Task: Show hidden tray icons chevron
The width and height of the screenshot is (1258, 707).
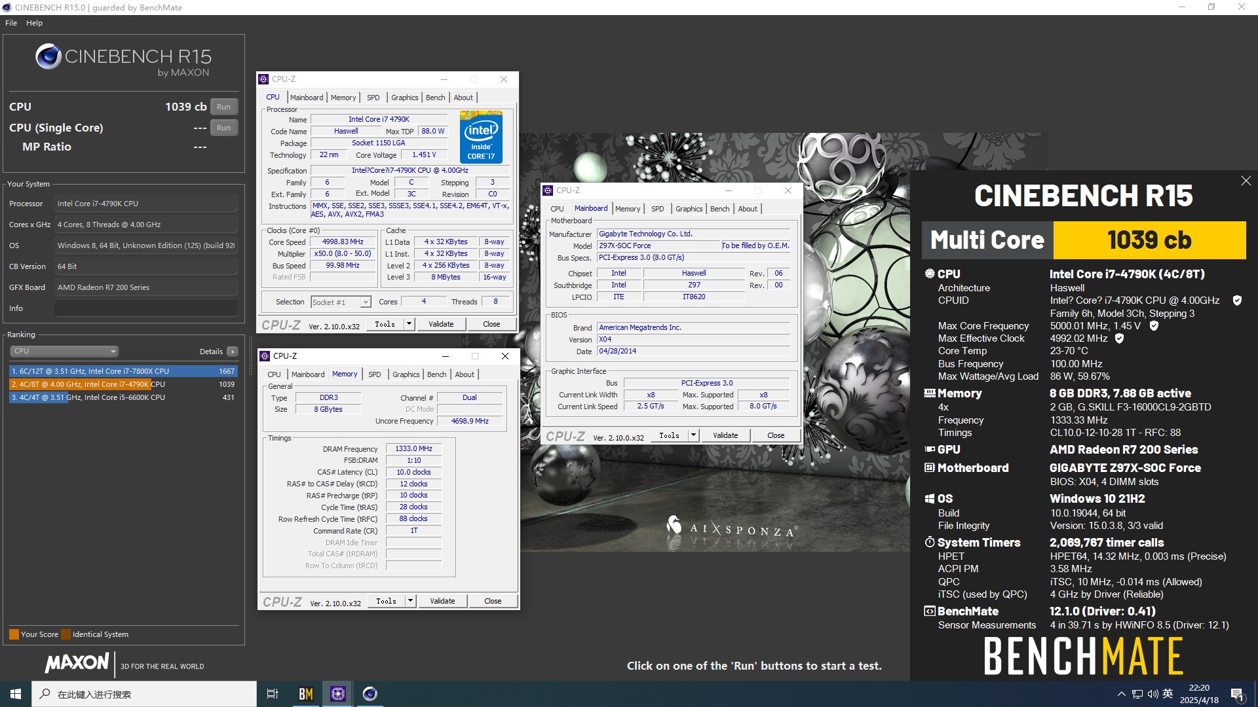Action: [1121, 694]
